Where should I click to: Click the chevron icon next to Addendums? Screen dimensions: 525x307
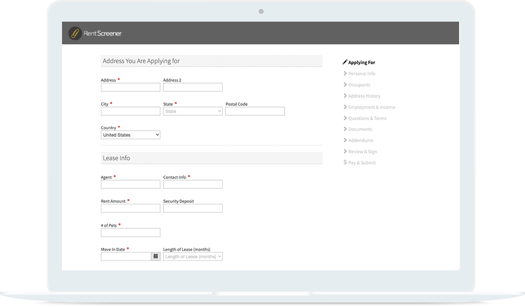tap(345, 140)
